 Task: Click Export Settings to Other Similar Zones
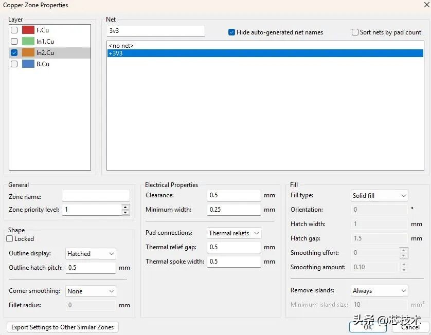click(62, 327)
